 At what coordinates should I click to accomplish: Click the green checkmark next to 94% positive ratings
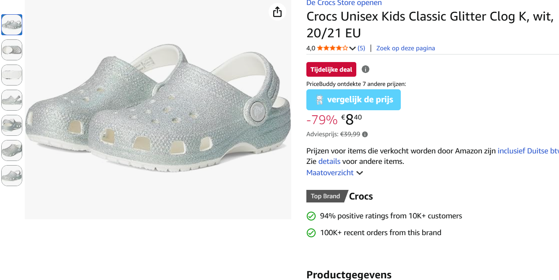click(311, 216)
